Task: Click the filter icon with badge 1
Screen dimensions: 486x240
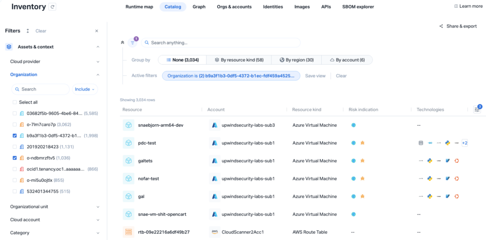Action: tap(133, 43)
